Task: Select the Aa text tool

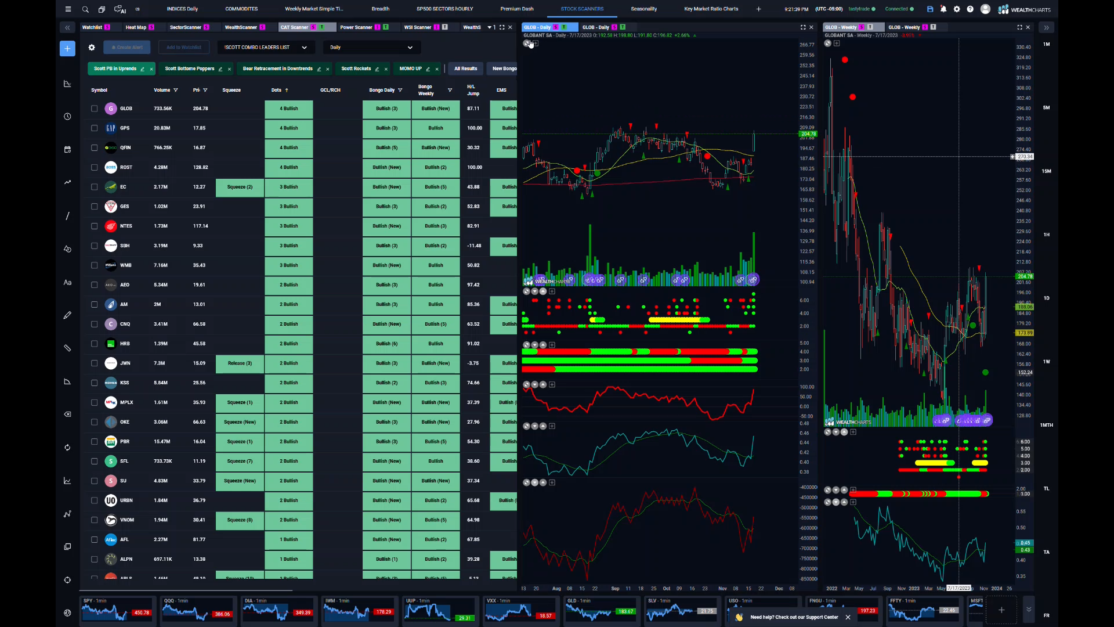Action: pos(67,282)
